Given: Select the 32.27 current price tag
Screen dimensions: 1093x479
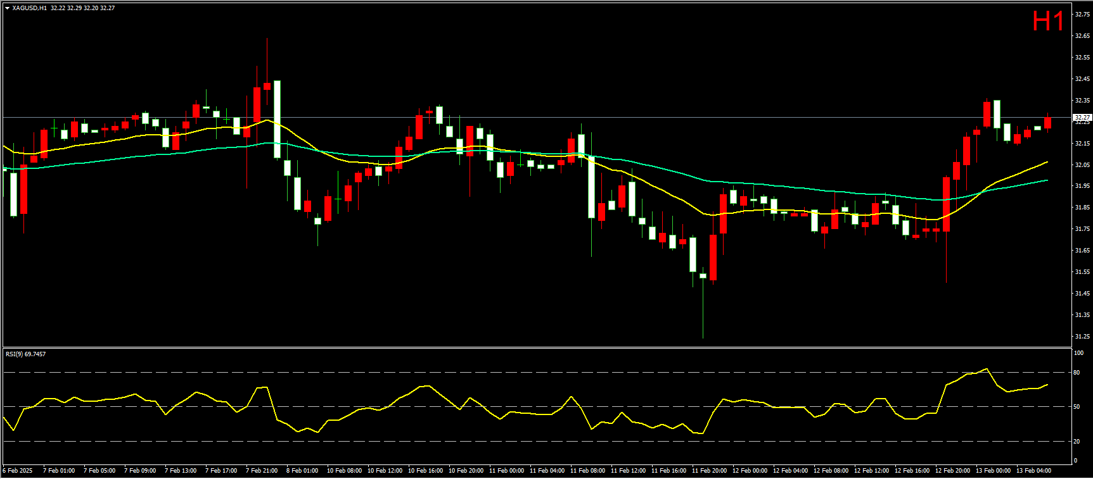Looking at the screenshot, I should point(1082,118).
